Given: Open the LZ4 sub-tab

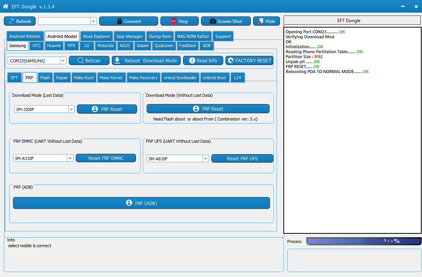Looking at the screenshot, I should pyautogui.click(x=237, y=78).
